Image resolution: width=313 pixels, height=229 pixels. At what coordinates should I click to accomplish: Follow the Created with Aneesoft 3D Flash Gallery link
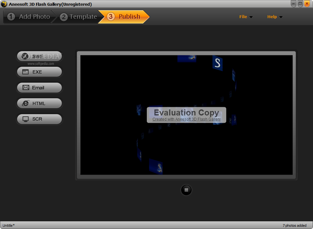click(187, 119)
